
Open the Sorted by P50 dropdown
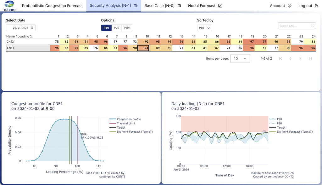tap(204, 28)
